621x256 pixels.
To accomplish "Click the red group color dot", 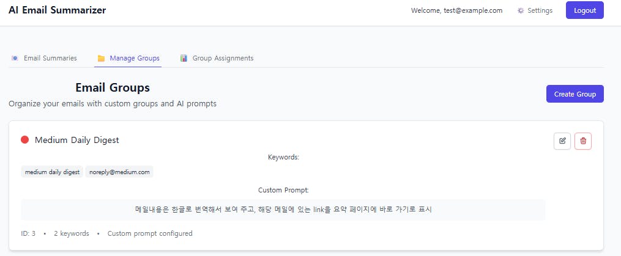I will pyautogui.click(x=25, y=140).
